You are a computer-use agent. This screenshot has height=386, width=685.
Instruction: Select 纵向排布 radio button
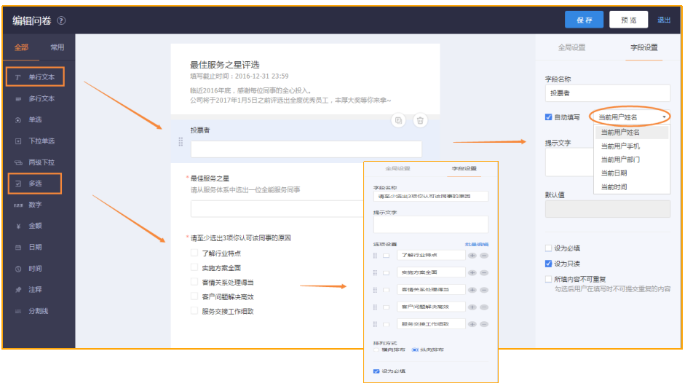point(415,350)
